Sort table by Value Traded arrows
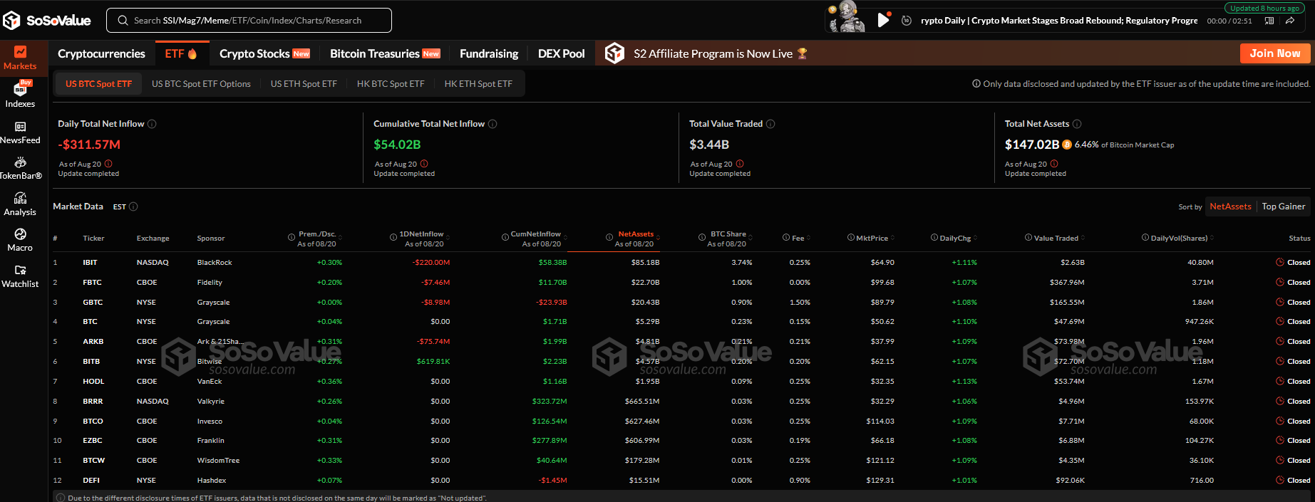 pos(1083,238)
